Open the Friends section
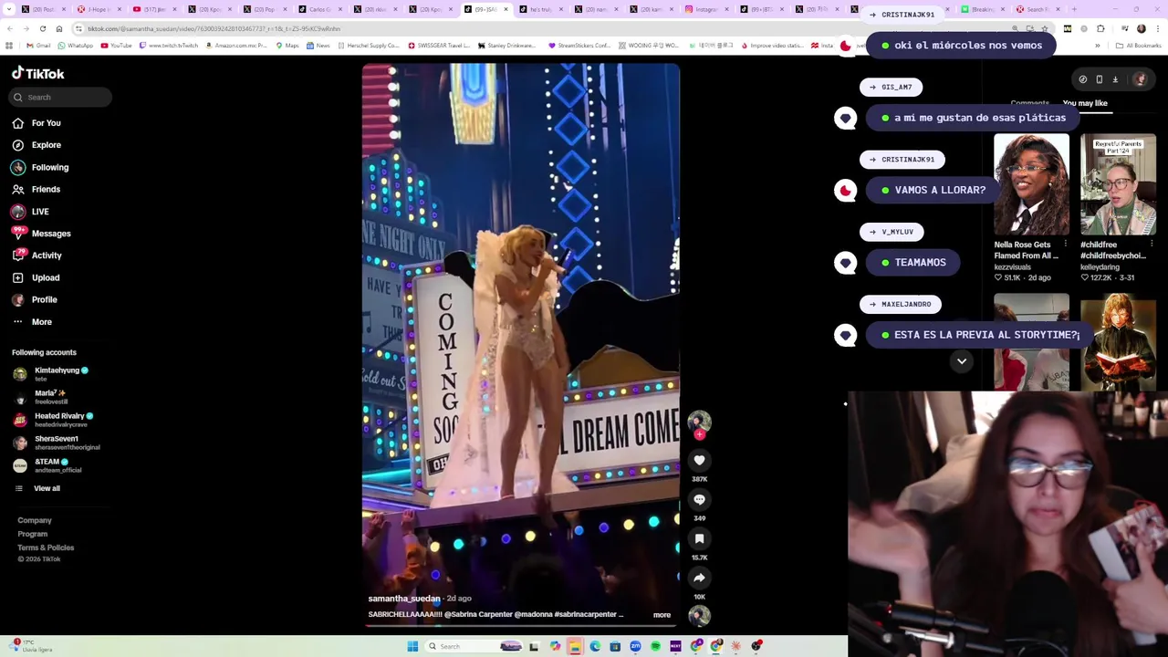 (x=36, y=189)
